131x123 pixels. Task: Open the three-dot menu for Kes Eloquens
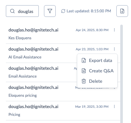tap(114, 30)
